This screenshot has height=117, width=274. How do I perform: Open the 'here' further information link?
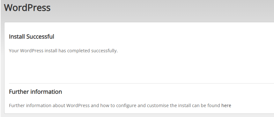(x=226, y=106)
